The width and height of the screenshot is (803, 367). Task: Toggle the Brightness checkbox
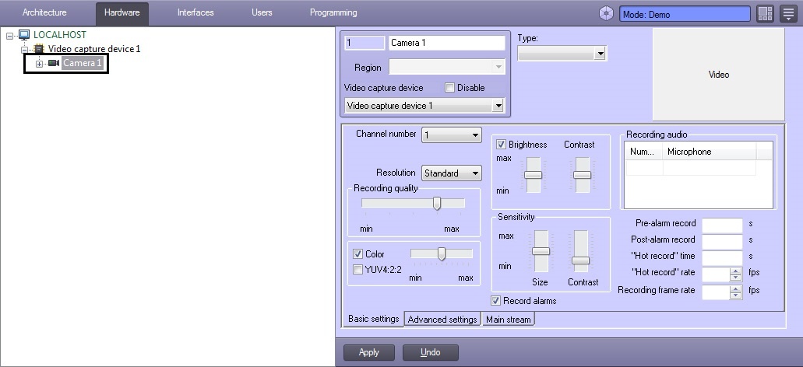[501, 145]
